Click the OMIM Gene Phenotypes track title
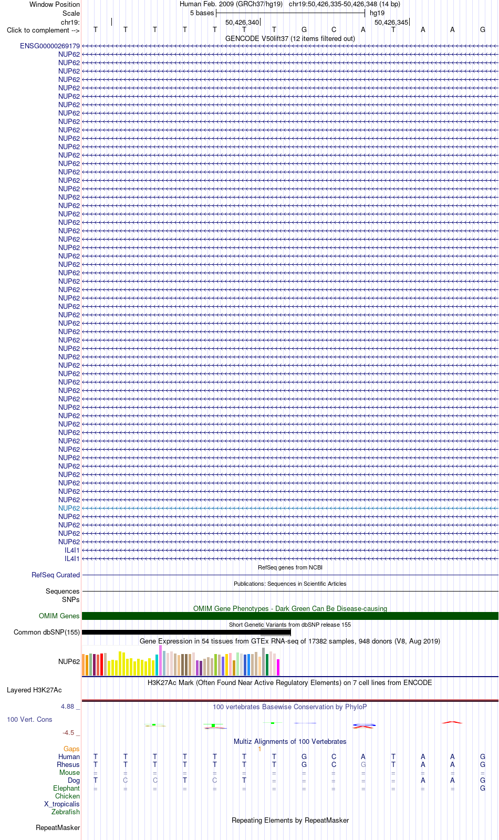Viewport: 499px width, 840px height. coord(290,609)
